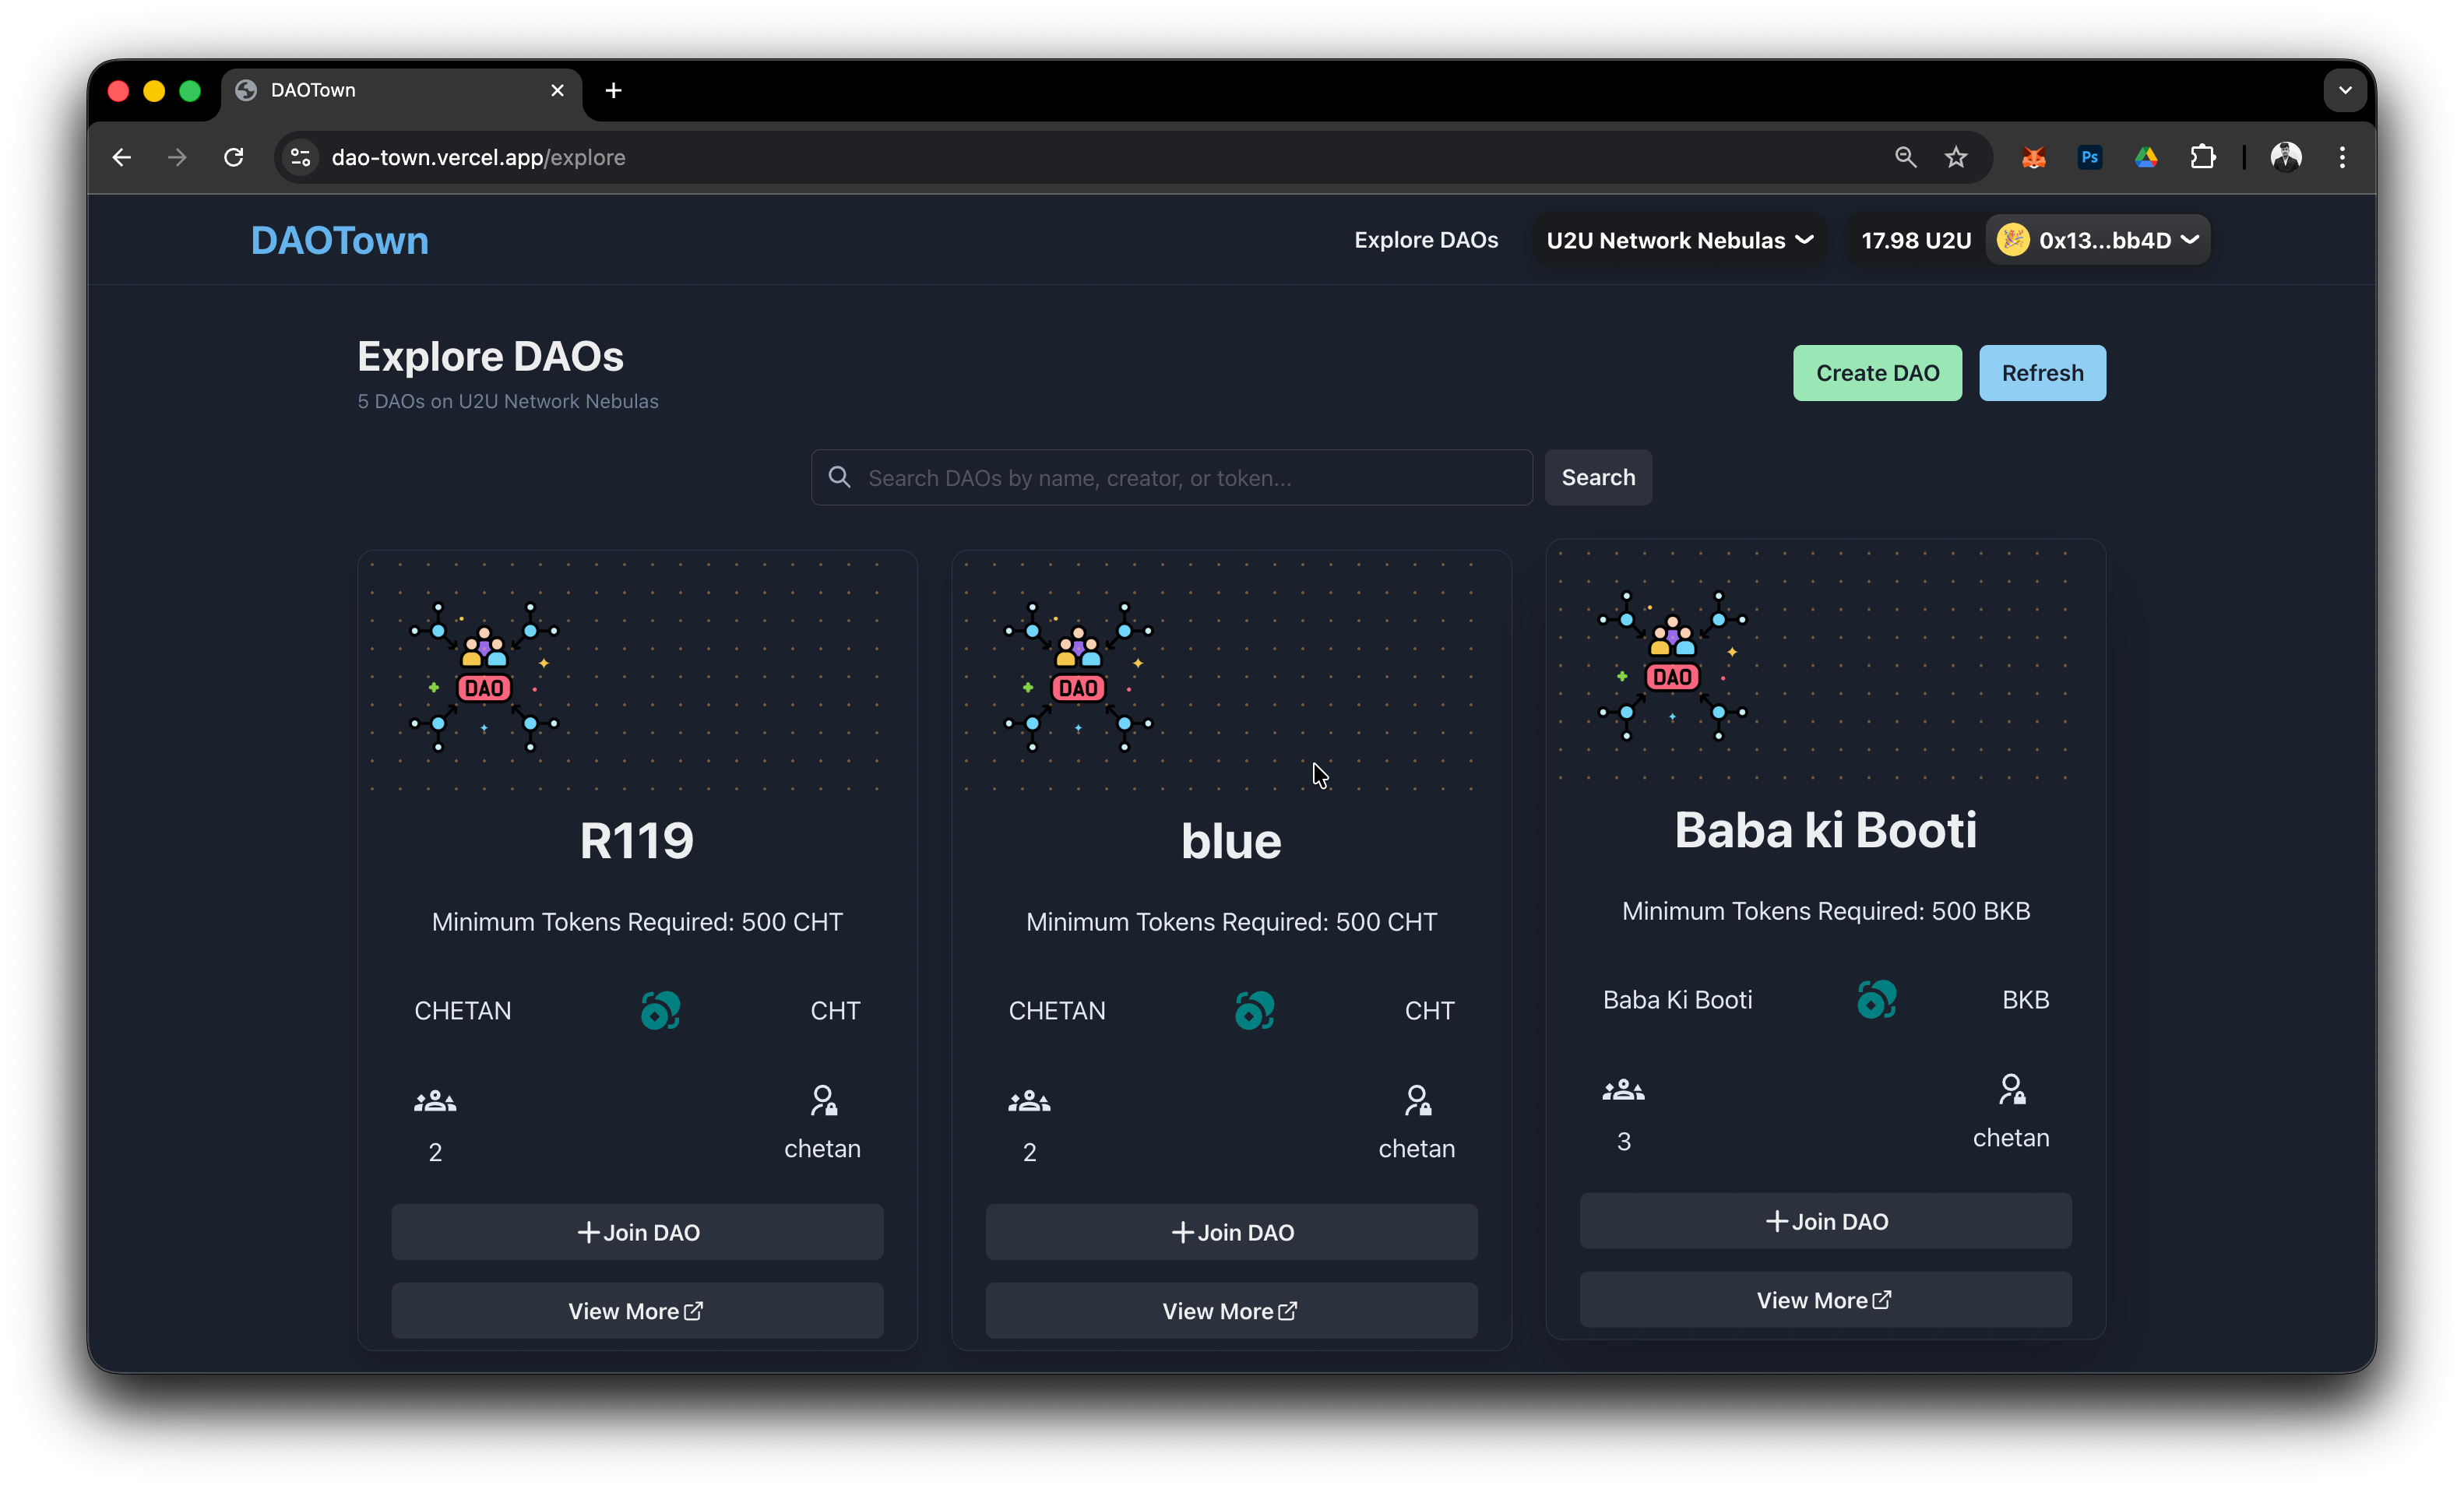The width and height of the screenshot is (2464, 1489).
Task: Click Join DAO on the blue card
Action: 1231,1232
